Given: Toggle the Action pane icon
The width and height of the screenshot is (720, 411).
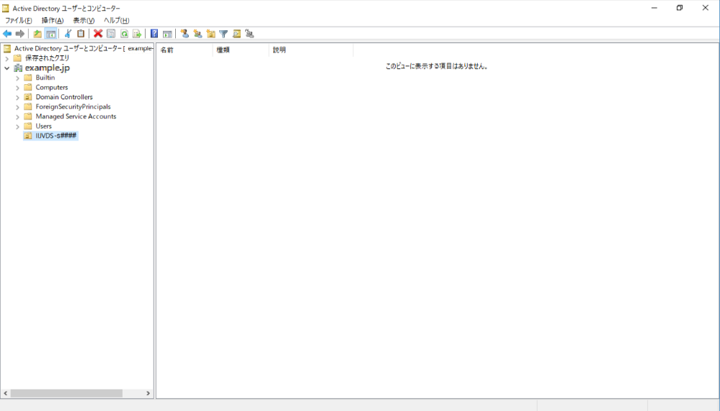Looking at the screenshot, I should [167, 34].
